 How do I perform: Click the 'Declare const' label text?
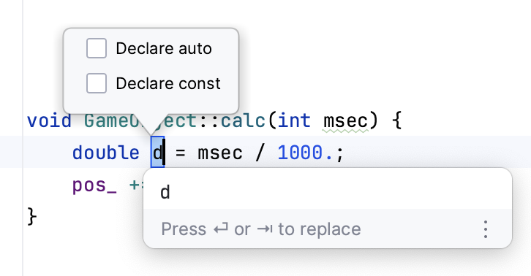click(168, 83)
